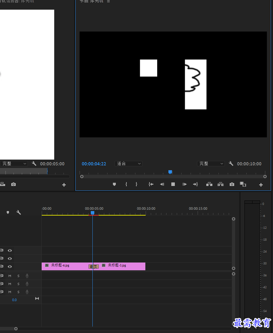Hide the video track containing 未标题-6.jpg
This screenshot has width=273, height=333.
point(10,267)
